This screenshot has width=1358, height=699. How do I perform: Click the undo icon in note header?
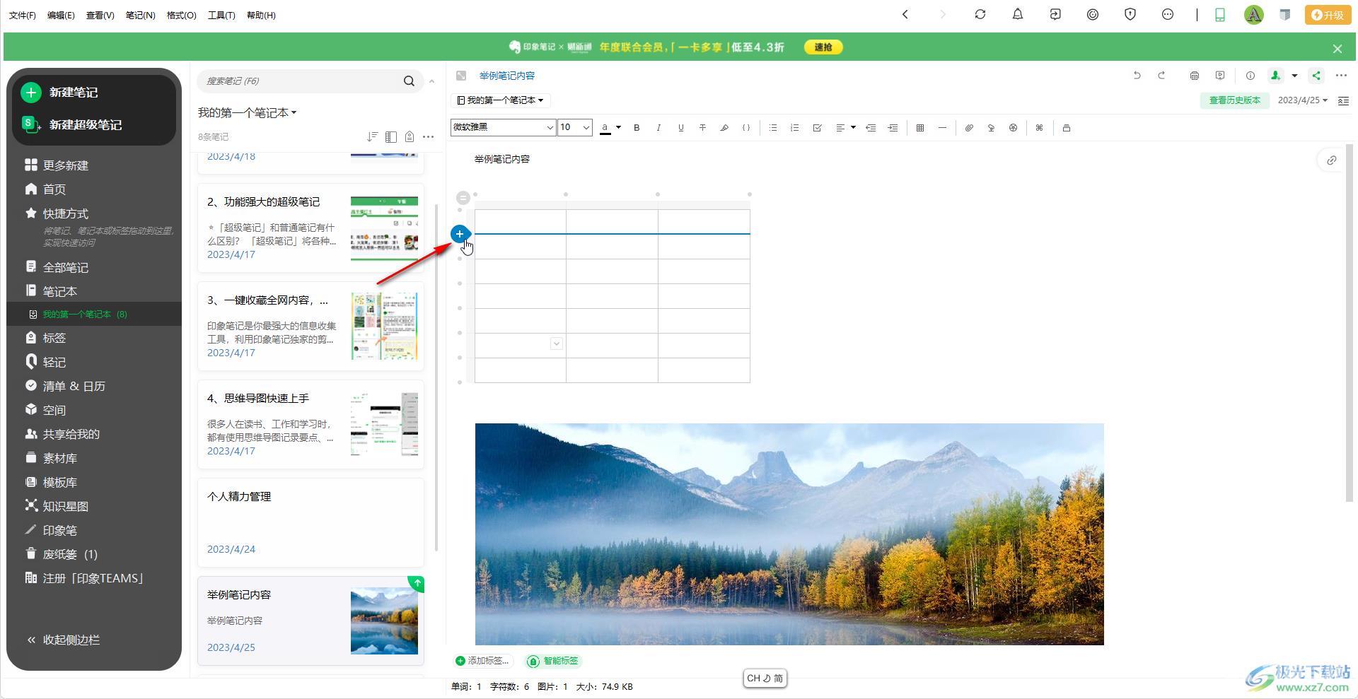(x=1137, y=76)
